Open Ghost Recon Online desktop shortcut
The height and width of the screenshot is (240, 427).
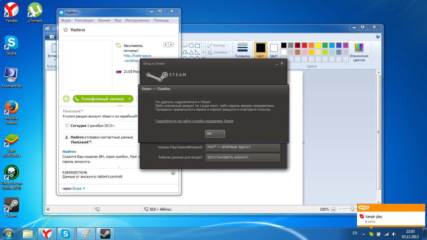(12, 177)
